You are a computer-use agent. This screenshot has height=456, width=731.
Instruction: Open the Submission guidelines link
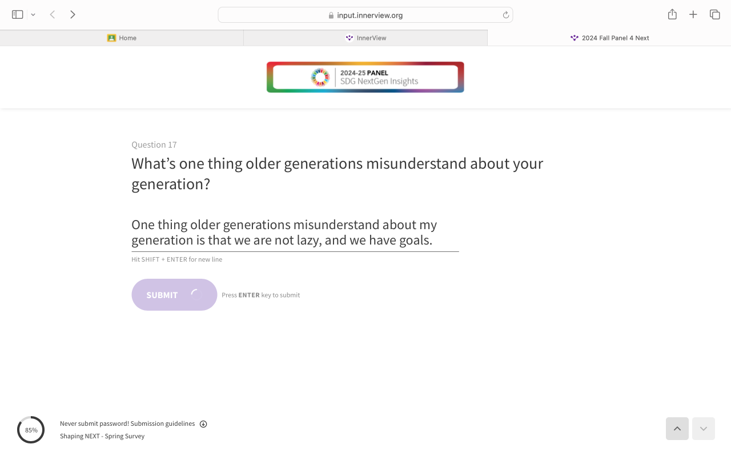point(163,424)
